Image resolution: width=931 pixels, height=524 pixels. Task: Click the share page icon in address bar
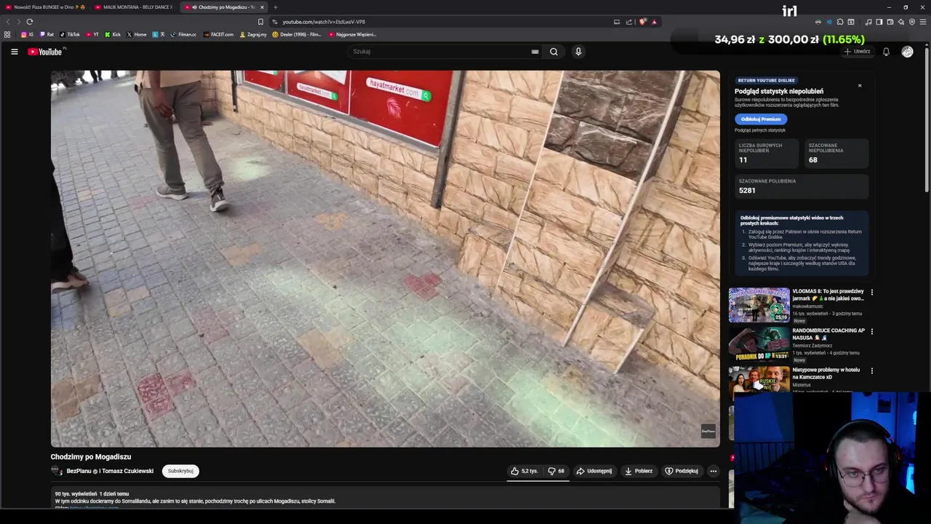tap(628, 22)
